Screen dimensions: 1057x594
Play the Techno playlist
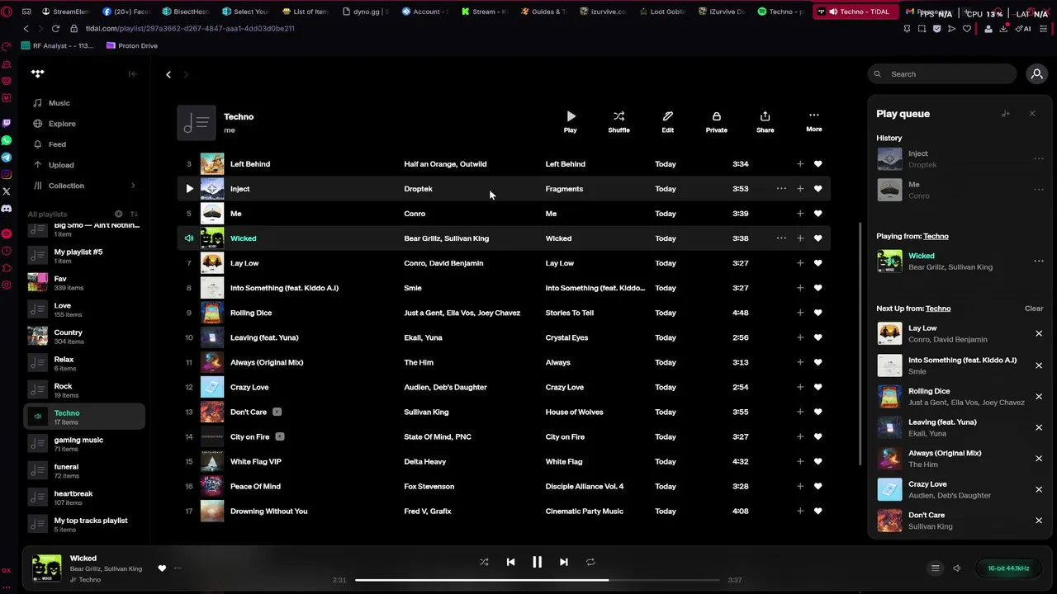[x=571, y=121]
